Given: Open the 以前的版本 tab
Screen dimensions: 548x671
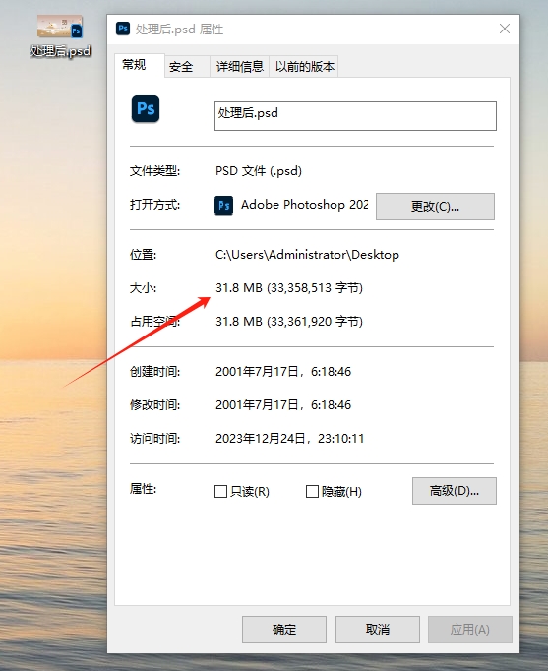Looking at the screenshot, I should coord(304,67).
